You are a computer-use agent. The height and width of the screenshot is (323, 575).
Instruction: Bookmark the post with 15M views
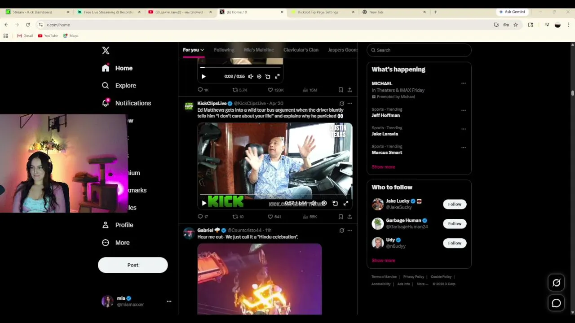point(341,90)
